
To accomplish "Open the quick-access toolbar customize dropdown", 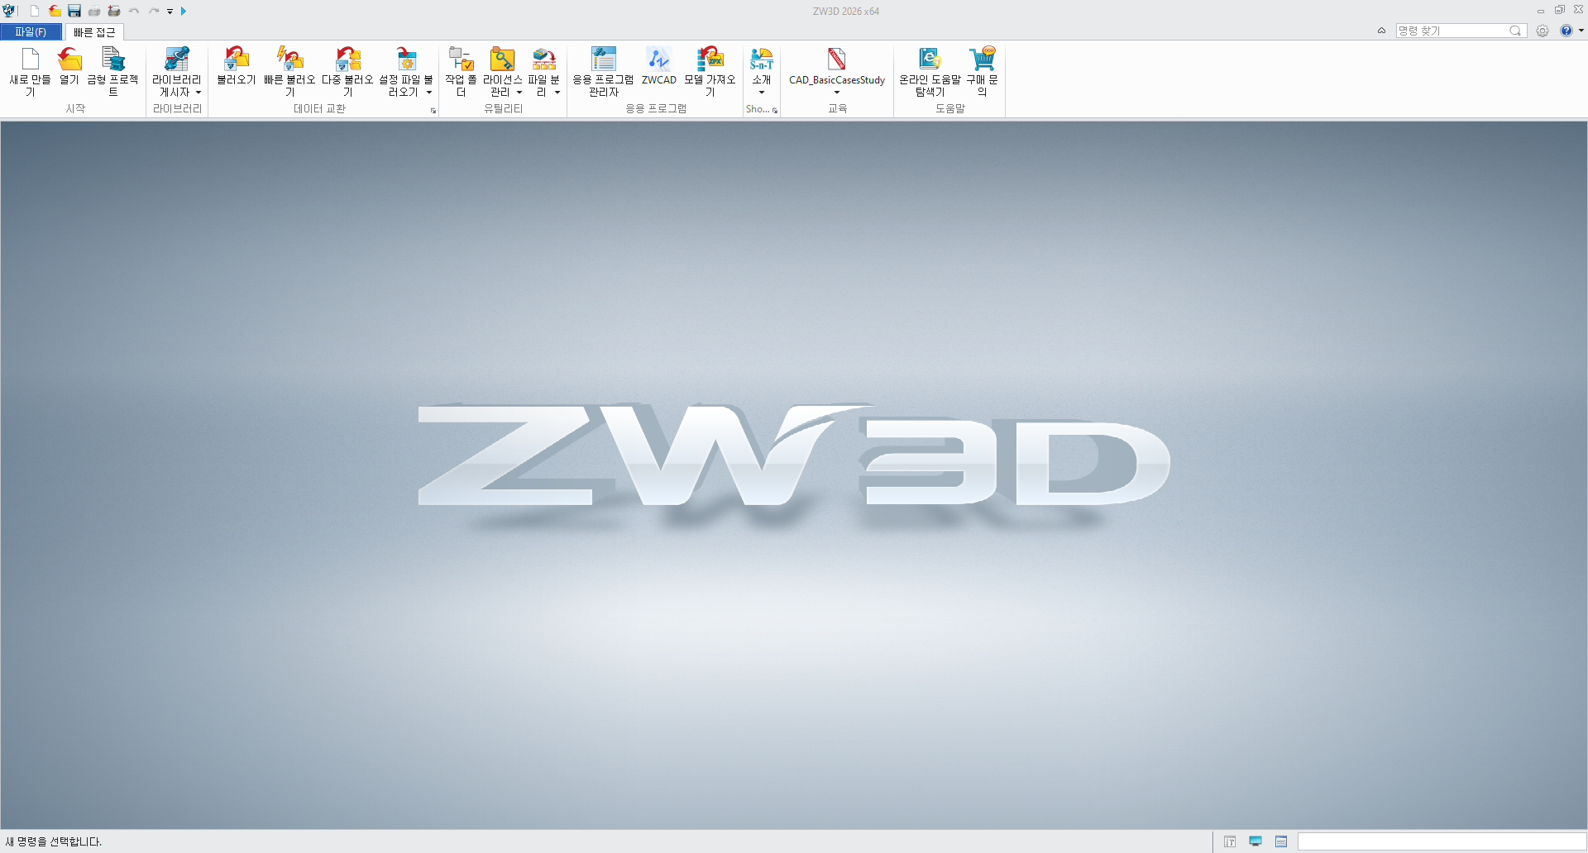I will pos(170,12).
